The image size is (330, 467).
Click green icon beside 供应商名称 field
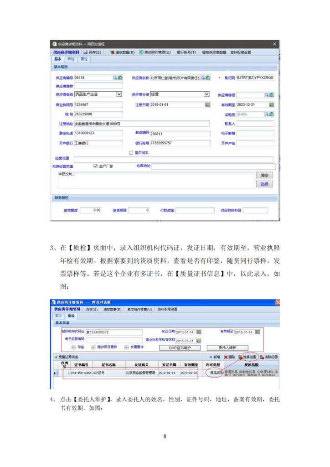[208, 78]
